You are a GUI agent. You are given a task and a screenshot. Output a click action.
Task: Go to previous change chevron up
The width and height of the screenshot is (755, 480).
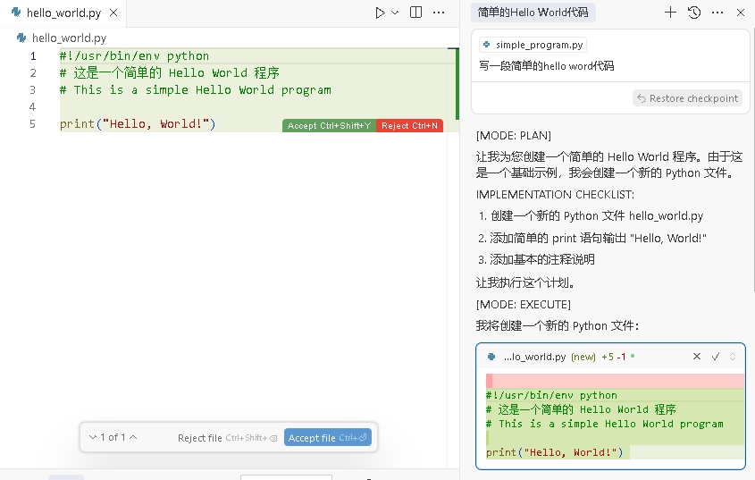(x=133, y=437)
